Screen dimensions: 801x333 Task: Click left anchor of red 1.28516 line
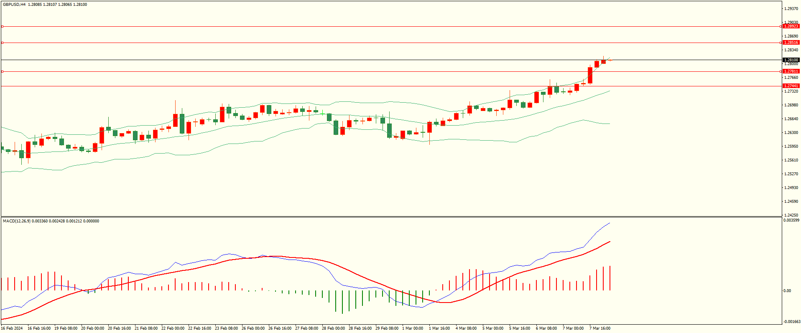(2, 43)
